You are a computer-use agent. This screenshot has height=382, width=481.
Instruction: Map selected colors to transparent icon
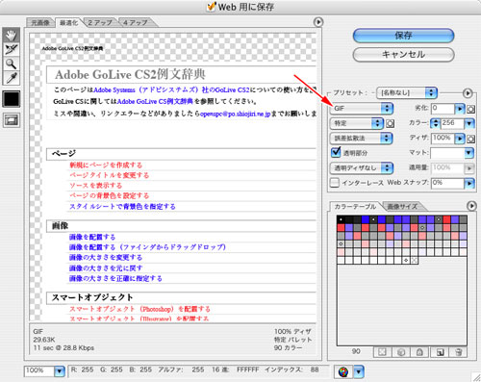pyautogui.click(x=382, y=352)
